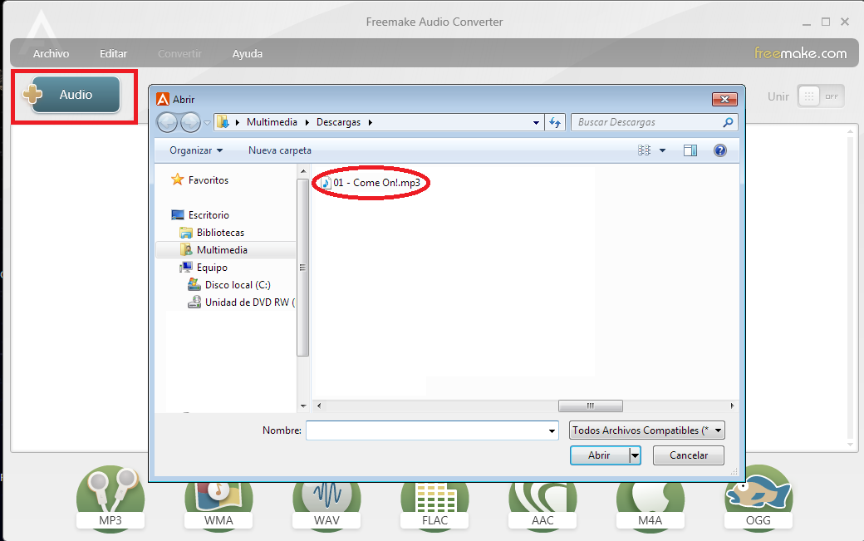This screenshot has height=541, width=864.
Task: Click the file list horizontal scrollbar thumb
Action: click(591, 406)
